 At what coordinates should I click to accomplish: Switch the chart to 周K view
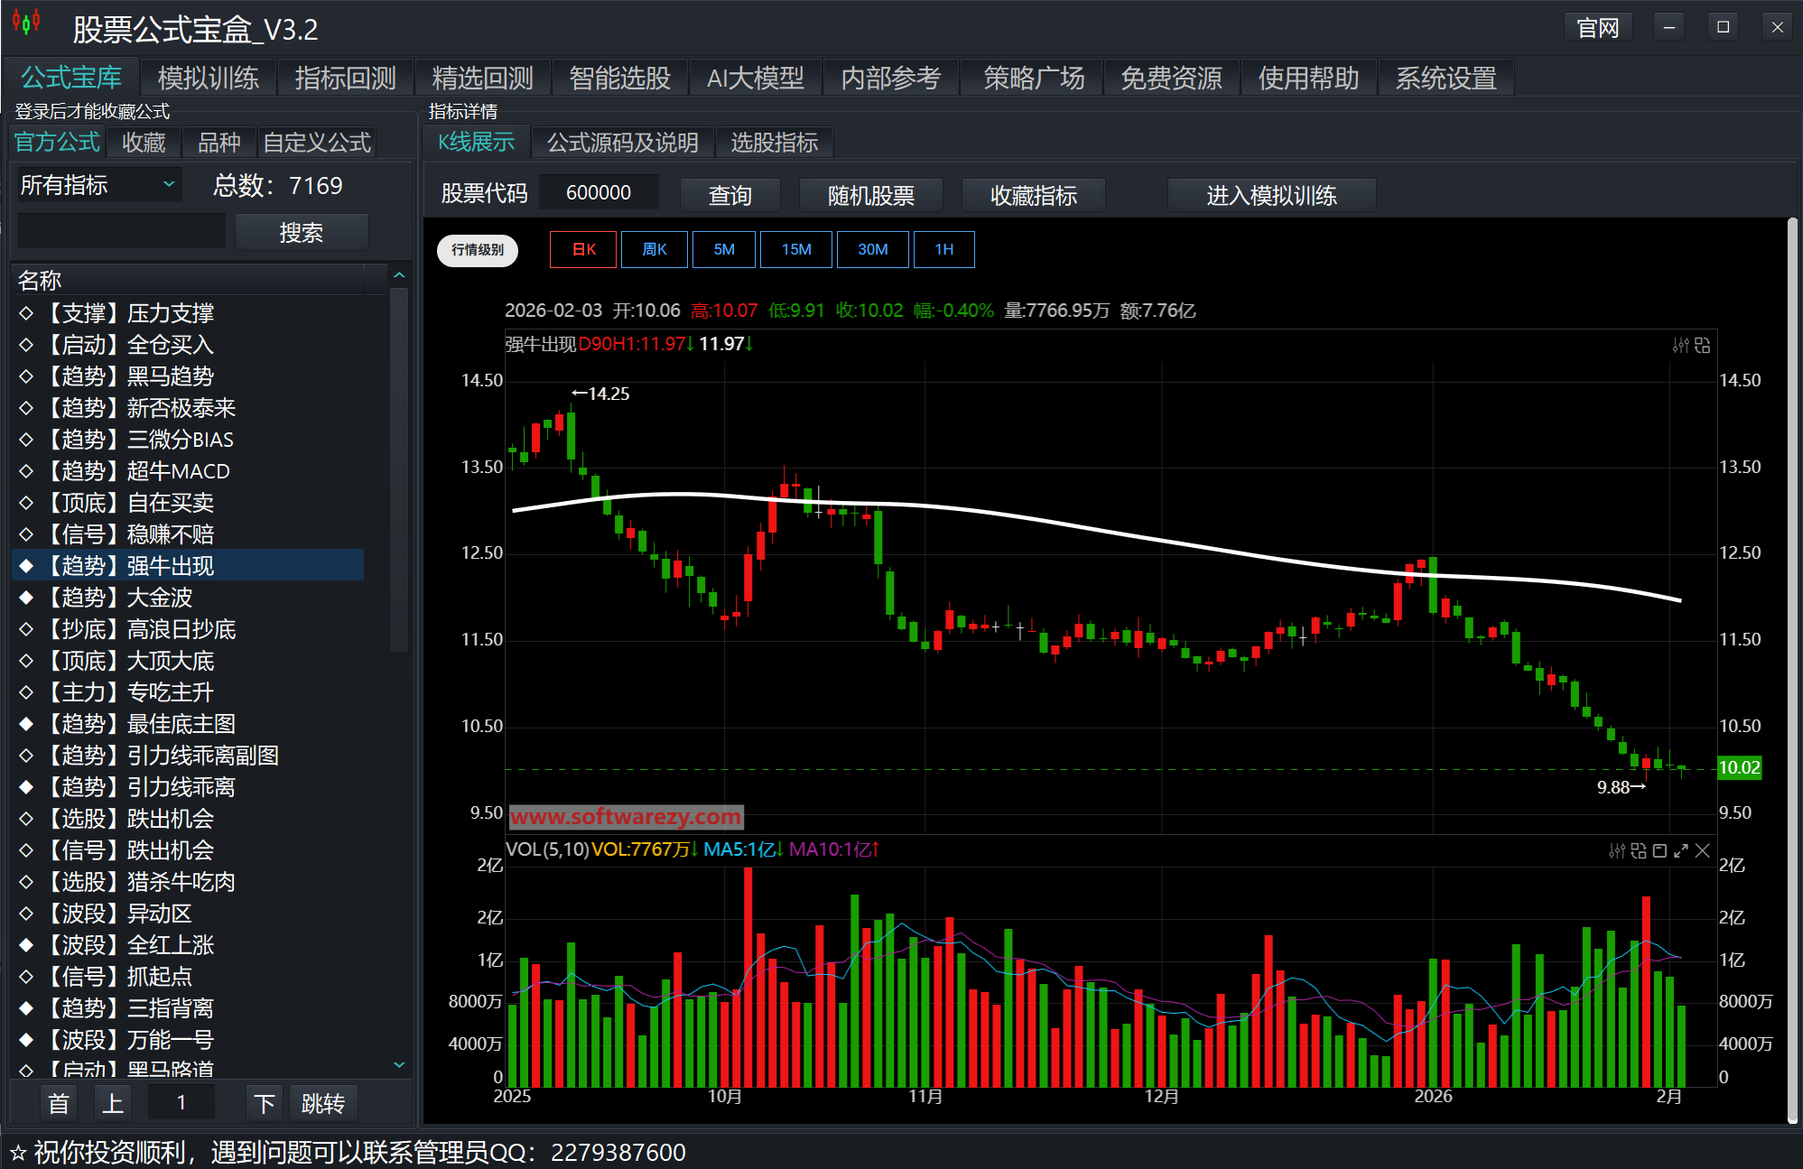[654, 249]
